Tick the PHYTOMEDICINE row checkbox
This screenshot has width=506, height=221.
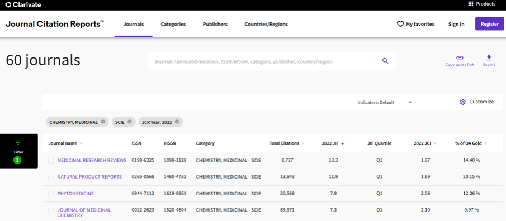point(51,194)
